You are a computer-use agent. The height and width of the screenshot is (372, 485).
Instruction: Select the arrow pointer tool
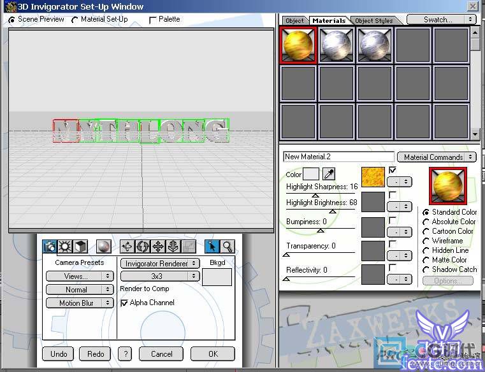pyautogui.click(x=212, y=247)
